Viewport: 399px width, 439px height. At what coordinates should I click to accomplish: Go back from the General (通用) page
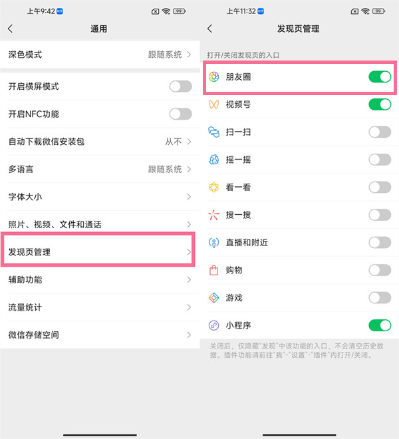click(11, 29)
